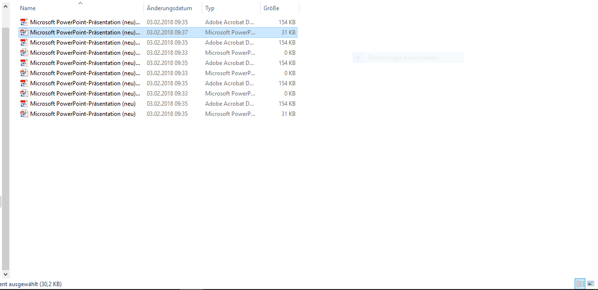Select the 09:35 PowerPoint file ending in (neu)
The height and width of the screenshot is (290, 598).
83,114
